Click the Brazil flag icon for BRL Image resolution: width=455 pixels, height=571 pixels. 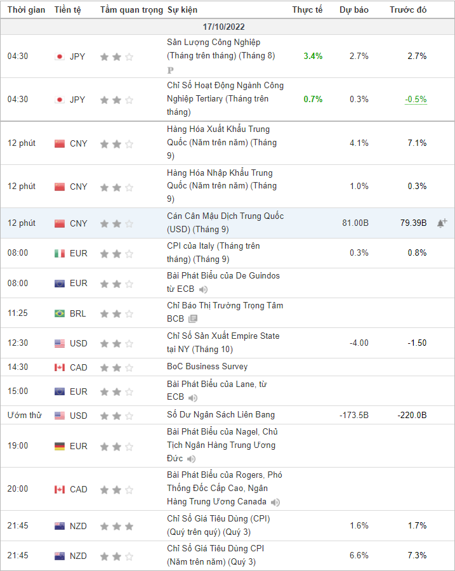(x=60, y=313)
